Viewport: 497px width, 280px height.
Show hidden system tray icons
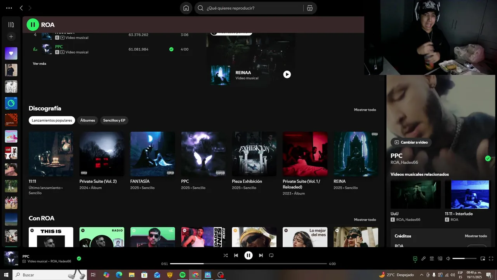click(x=422, y=275)
